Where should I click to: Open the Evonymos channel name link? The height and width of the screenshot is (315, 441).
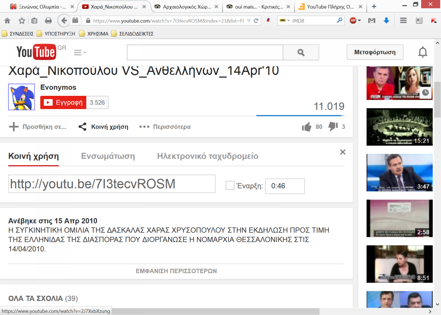point(58,87)
